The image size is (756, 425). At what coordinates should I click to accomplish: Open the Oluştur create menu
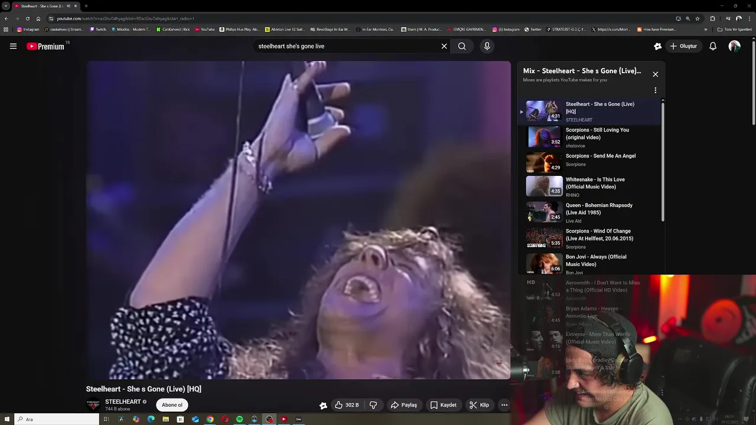click(683, 46)
